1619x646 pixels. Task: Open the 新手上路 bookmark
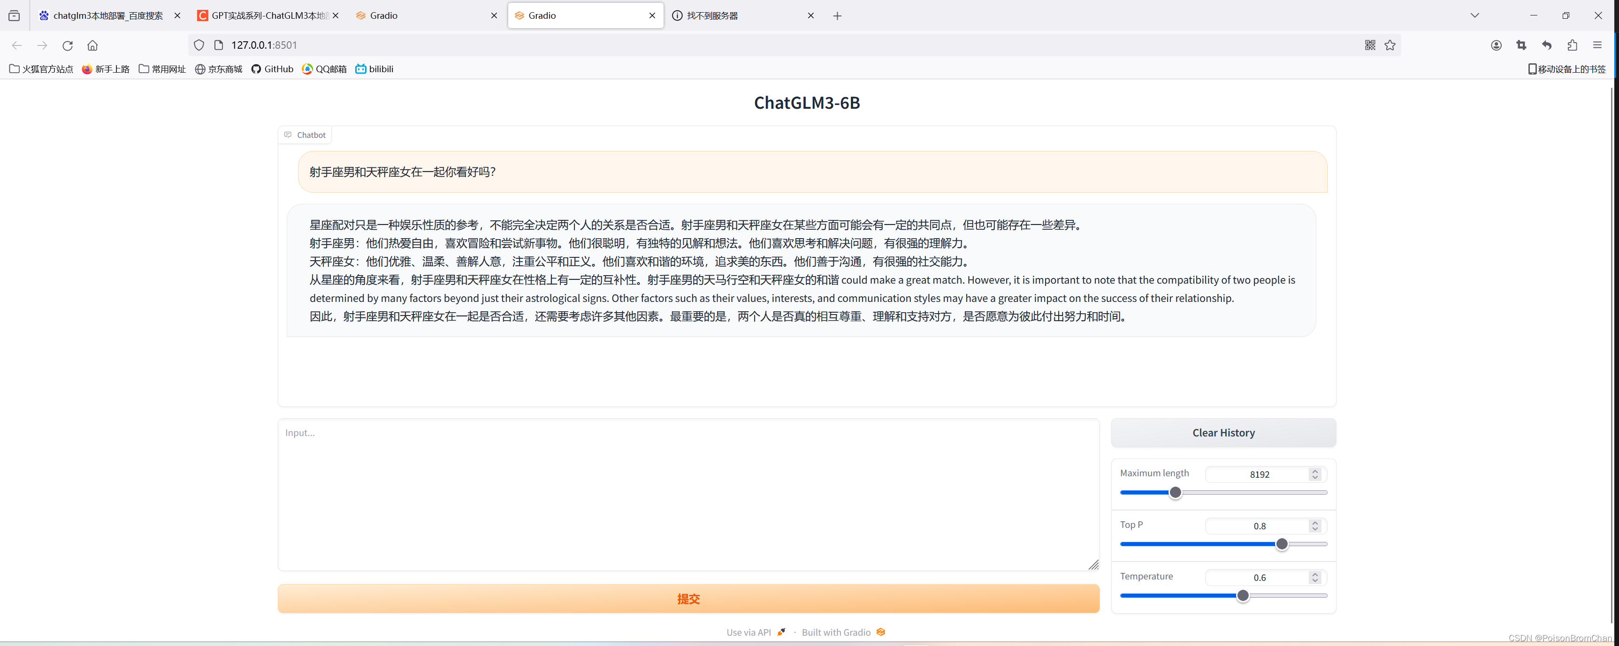click(x=106, y=69)
